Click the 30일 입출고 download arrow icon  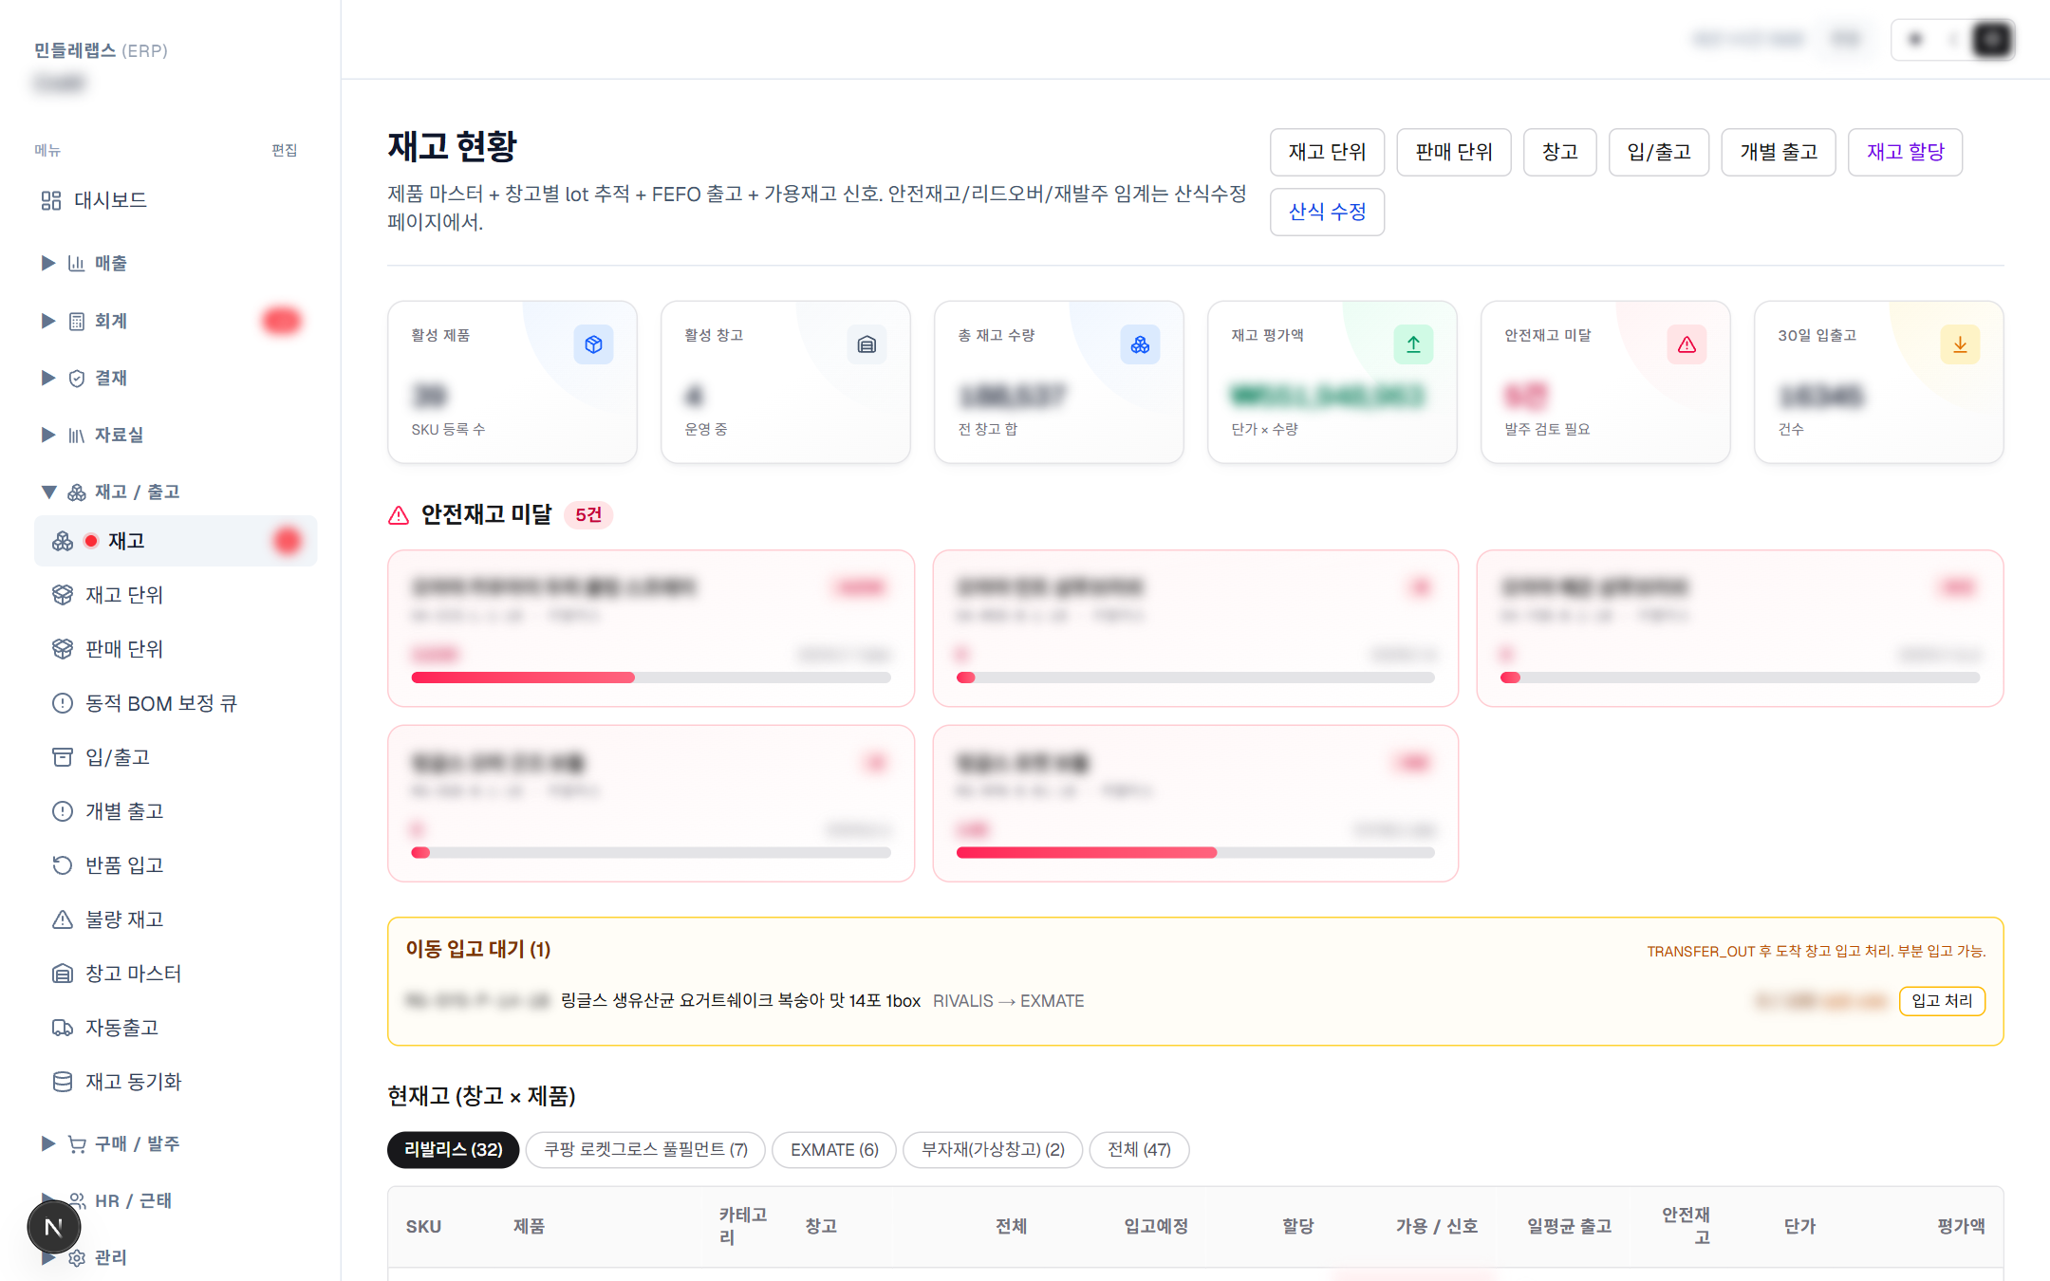tap(1960, 344)
